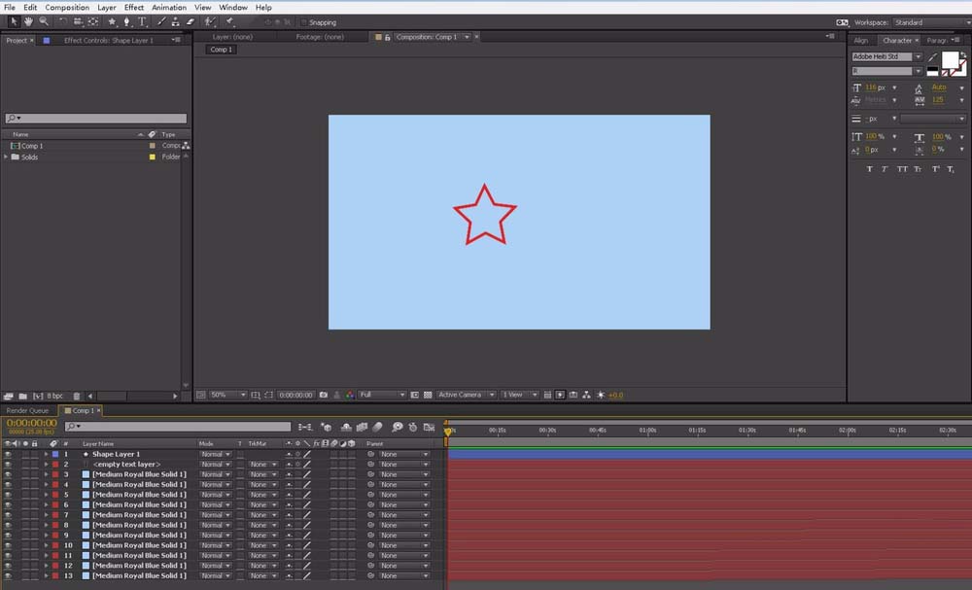This screenshot has width=972, height=590.
Task: Click the white fill color swatch
Action: [950, 60]
